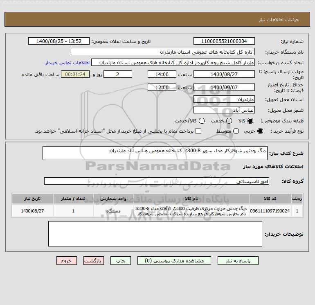315x305 pixels.
Task: Click the delivery city field عباس آباد
Action: (224, 110)
